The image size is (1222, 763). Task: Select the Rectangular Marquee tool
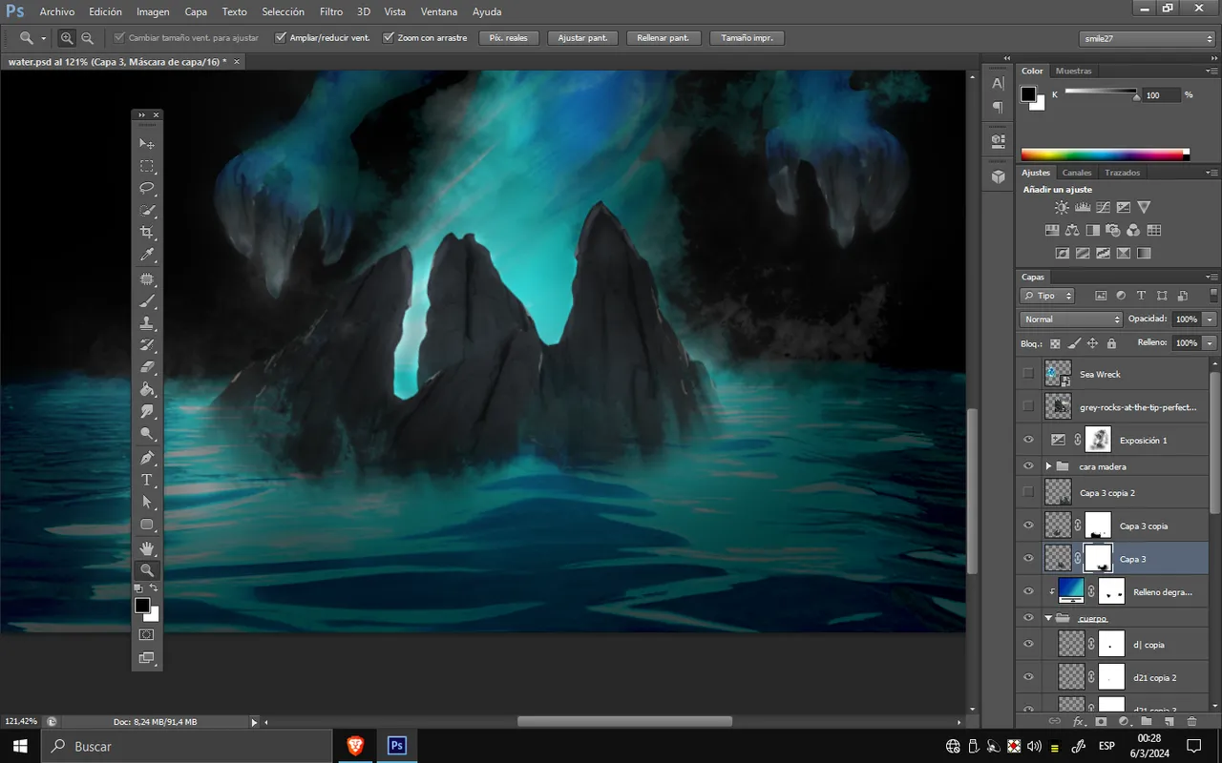point(147,166)
